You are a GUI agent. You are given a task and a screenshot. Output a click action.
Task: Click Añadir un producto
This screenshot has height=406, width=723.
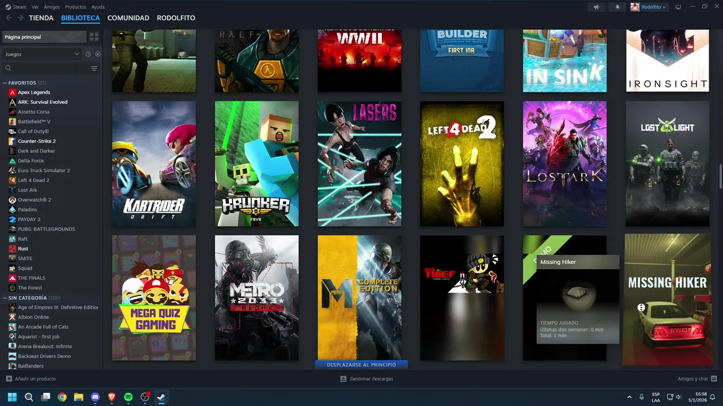tap(35, 379)
